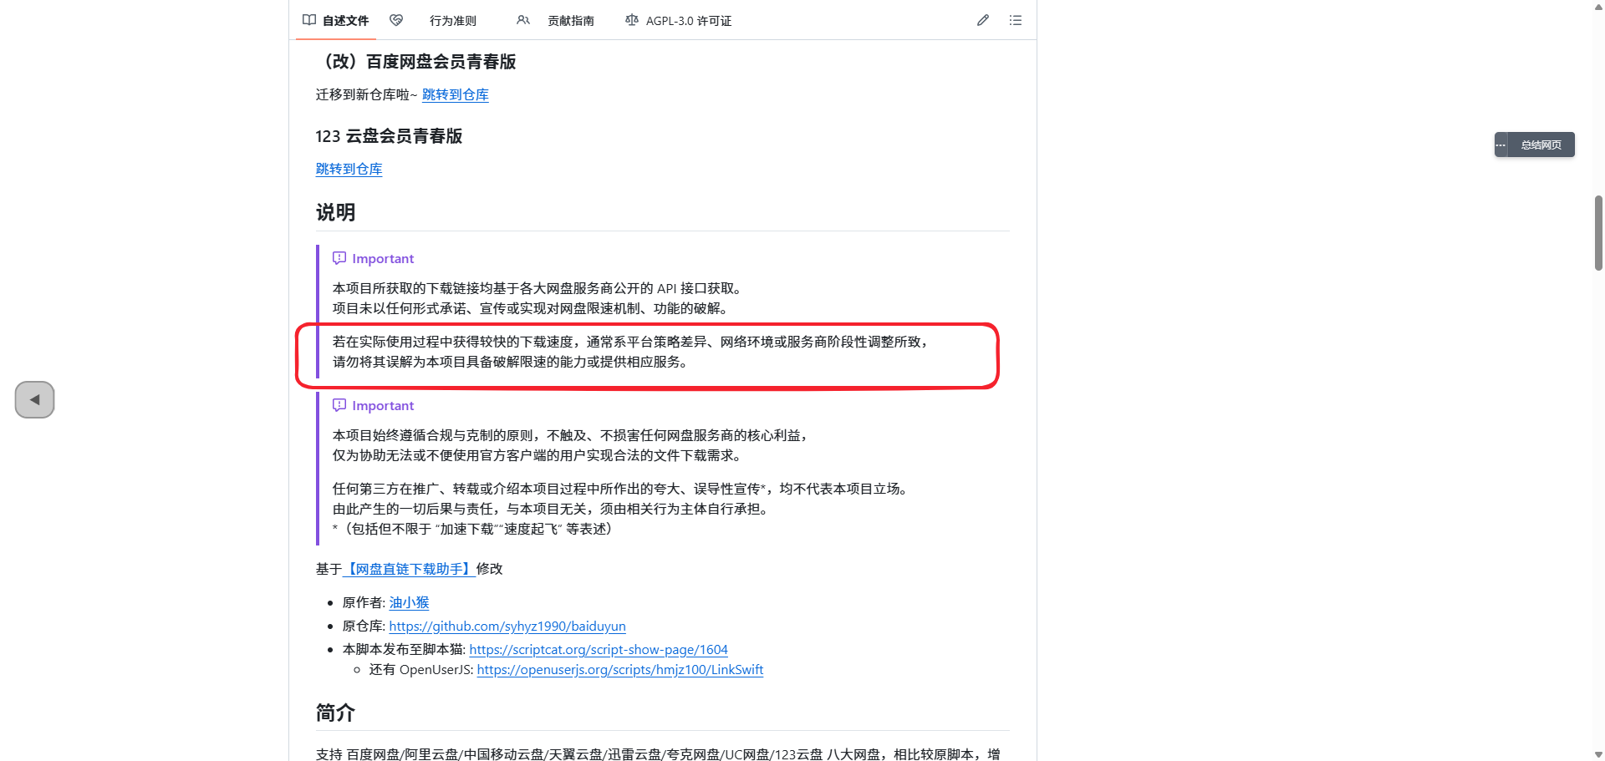Open the OpenUserJS LinkSwift link
1605x761 pixels.
619,669
